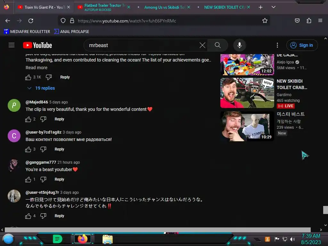Image resolution: width=328 pixels, height=246 pixels.
Task: Click the go forward arrow
Action: (19, 21)
